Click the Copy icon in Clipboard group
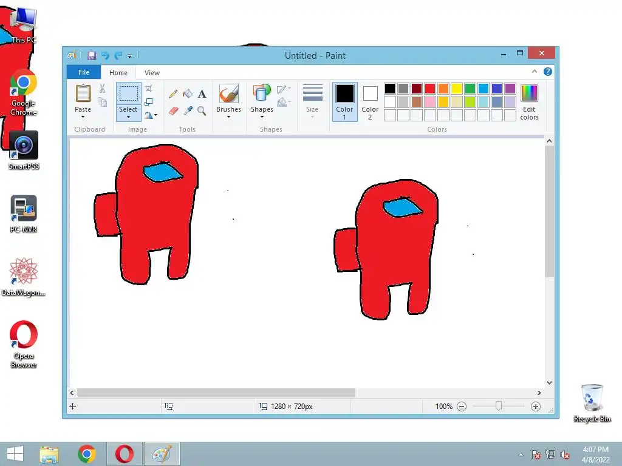The height and width of the screenshot is (466, 622). coord(102,102)
